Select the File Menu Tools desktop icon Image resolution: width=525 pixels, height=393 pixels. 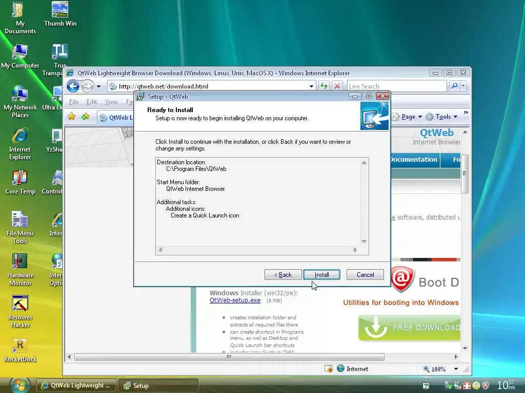pyautogui.click(x=20, y=228)
